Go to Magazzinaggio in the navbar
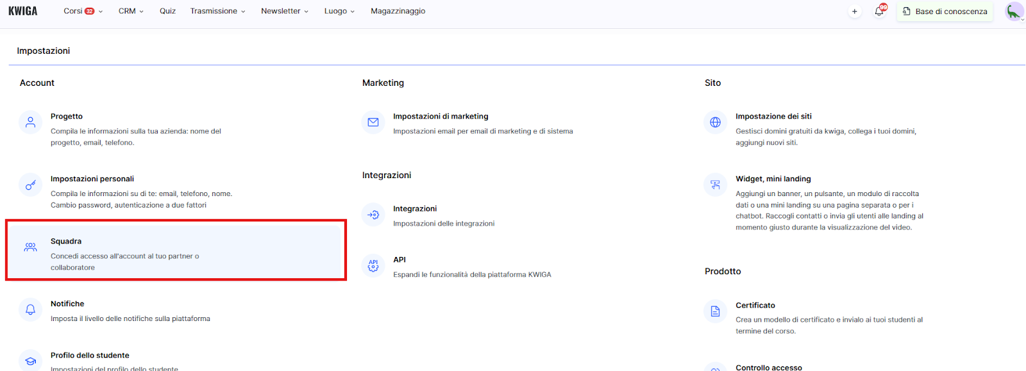Viewport: 1026px width, 371px height. point(398,11)
